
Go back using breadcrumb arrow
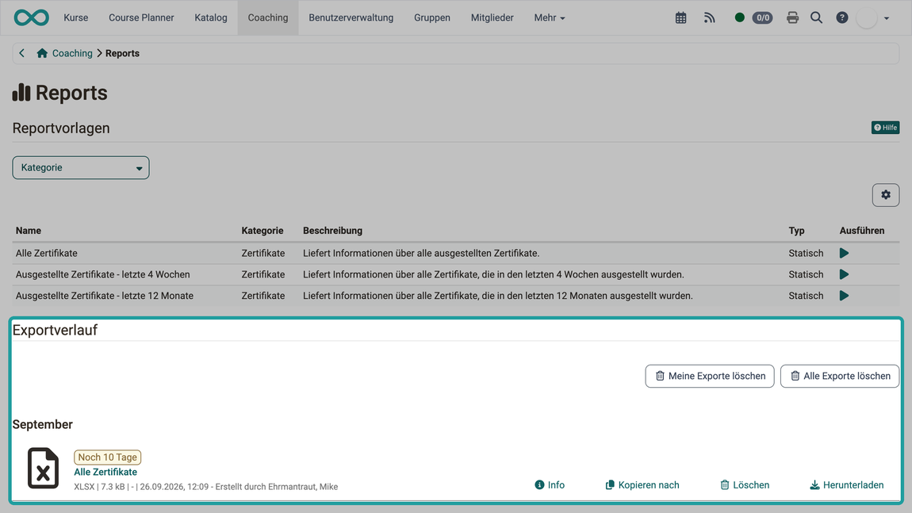tap(21, 53)
